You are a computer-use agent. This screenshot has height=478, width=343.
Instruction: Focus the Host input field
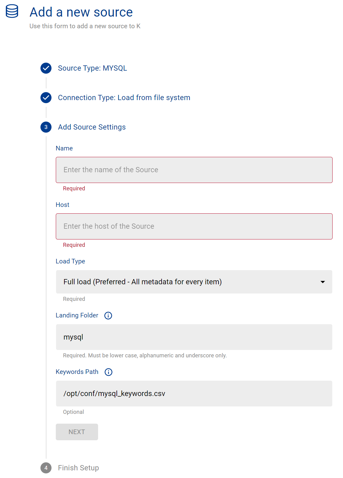[x=194, y=227]
